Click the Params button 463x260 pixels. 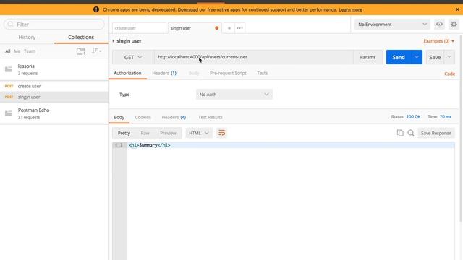tap(368, 57)
